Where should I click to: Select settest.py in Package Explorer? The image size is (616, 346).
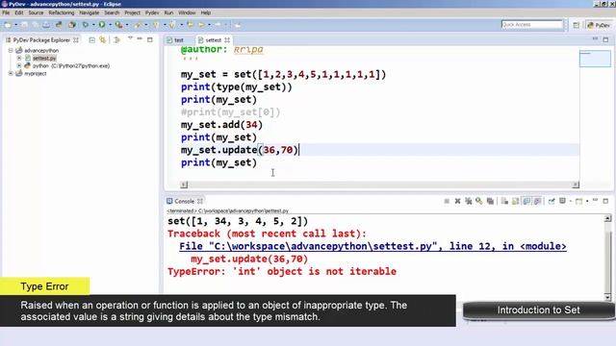pos(44,58)
